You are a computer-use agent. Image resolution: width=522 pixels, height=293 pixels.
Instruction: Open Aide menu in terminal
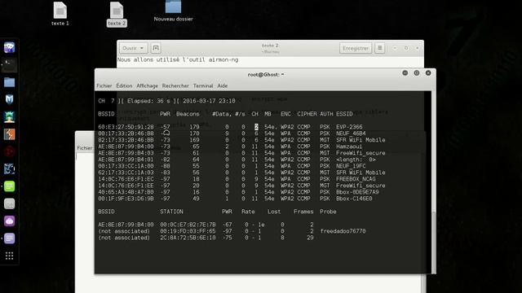pos(223,85)
